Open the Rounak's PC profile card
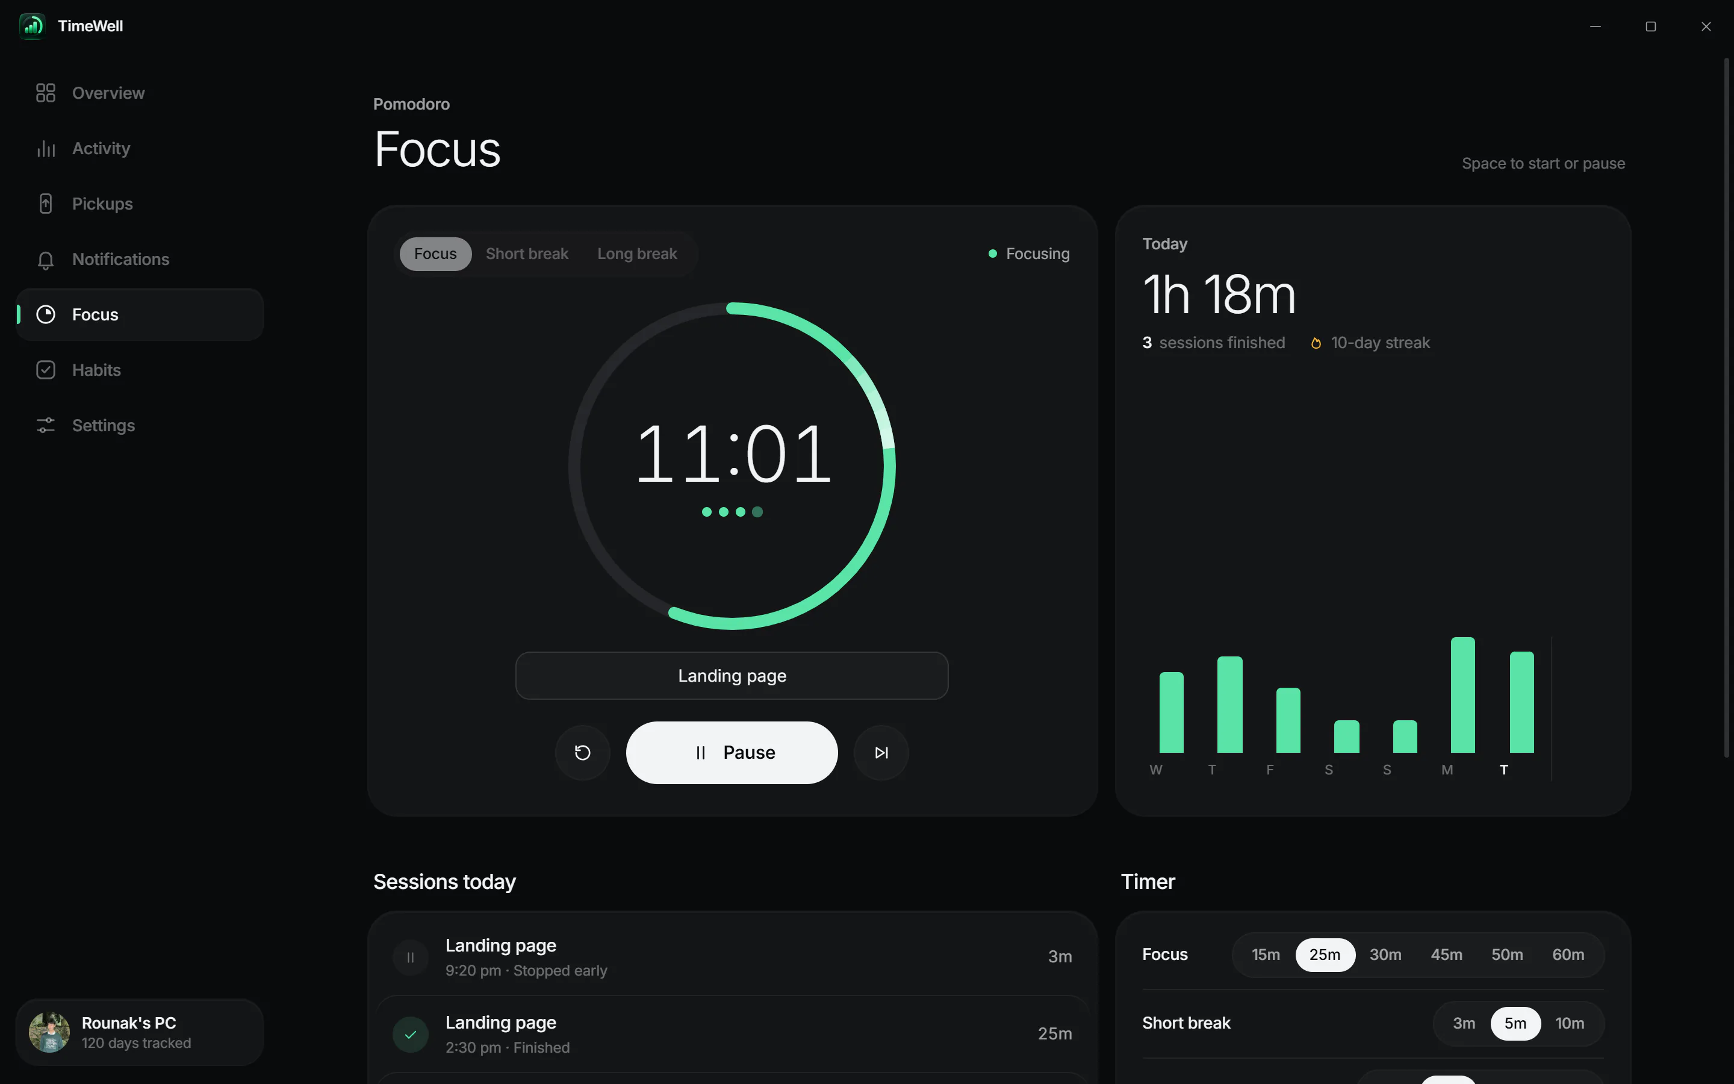 [140, 1032]
